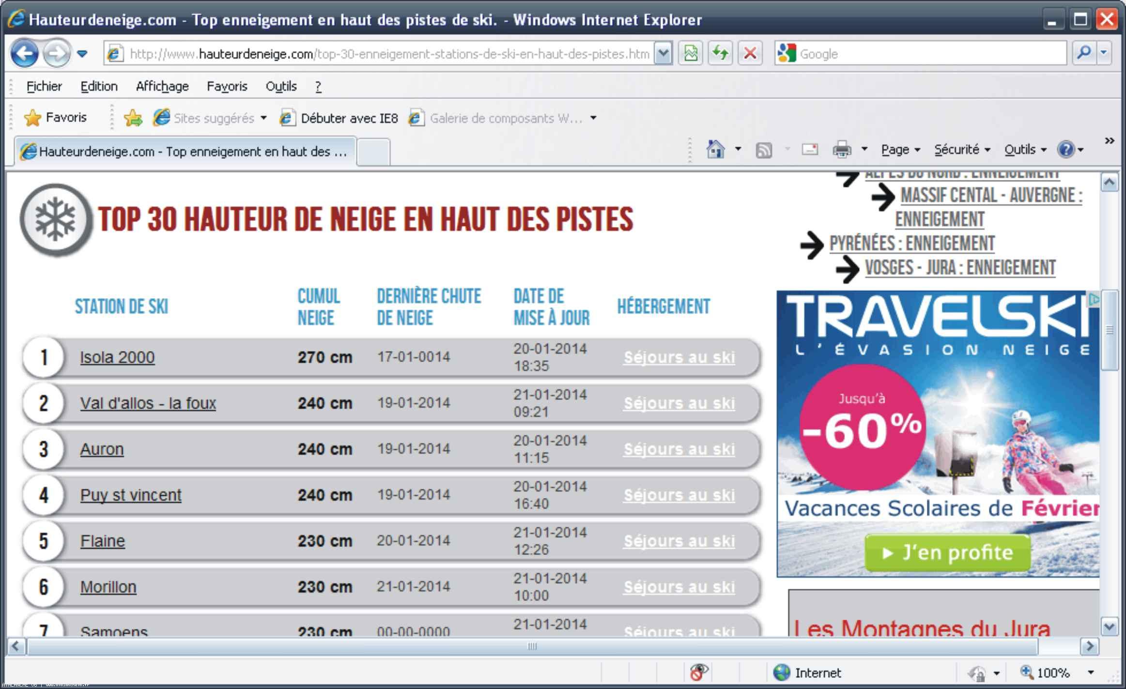This screenshot has width=1126, height=689.
Task: Open the Favoris menu in menu bar
Action: click(x=227, y=86)
